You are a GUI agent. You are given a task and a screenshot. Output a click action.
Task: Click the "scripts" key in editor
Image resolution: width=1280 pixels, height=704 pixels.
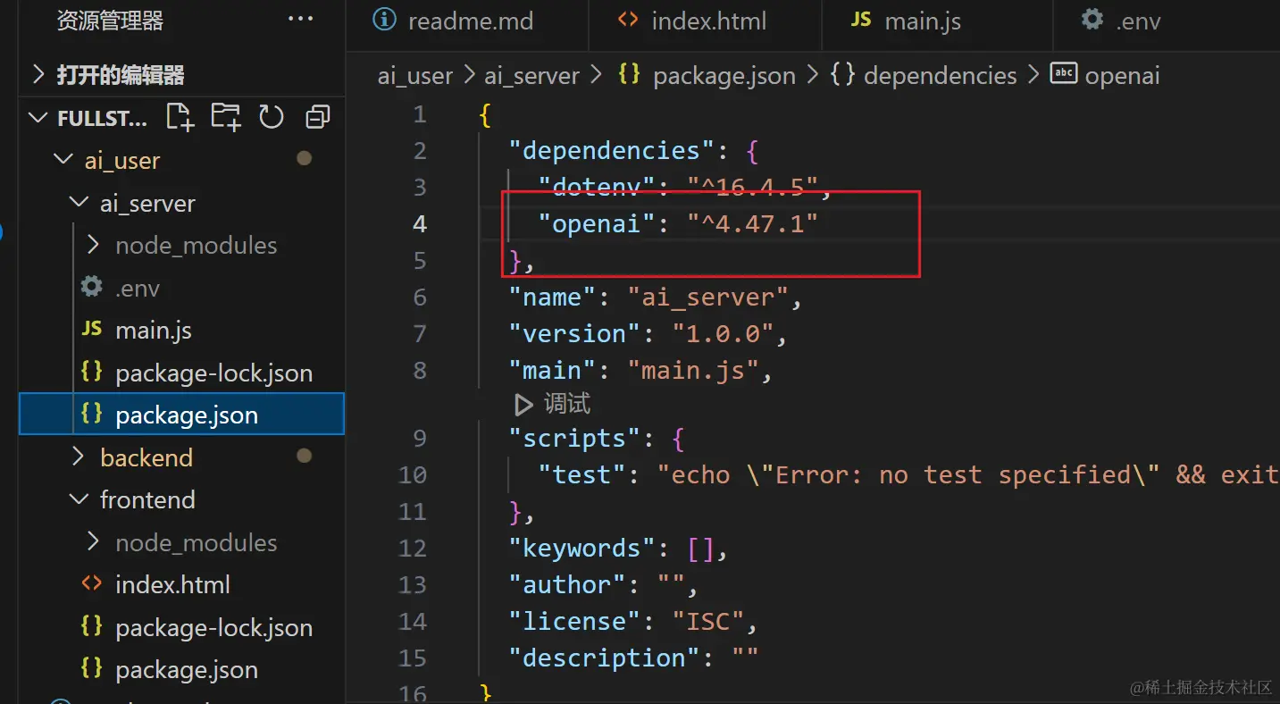tap(574, 438)
